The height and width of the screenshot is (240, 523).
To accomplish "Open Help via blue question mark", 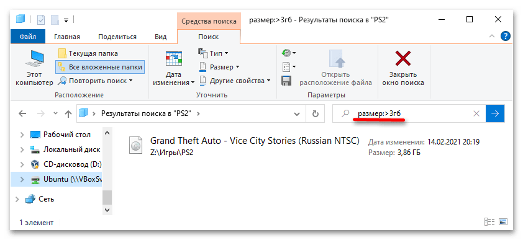I will point(506,37).
